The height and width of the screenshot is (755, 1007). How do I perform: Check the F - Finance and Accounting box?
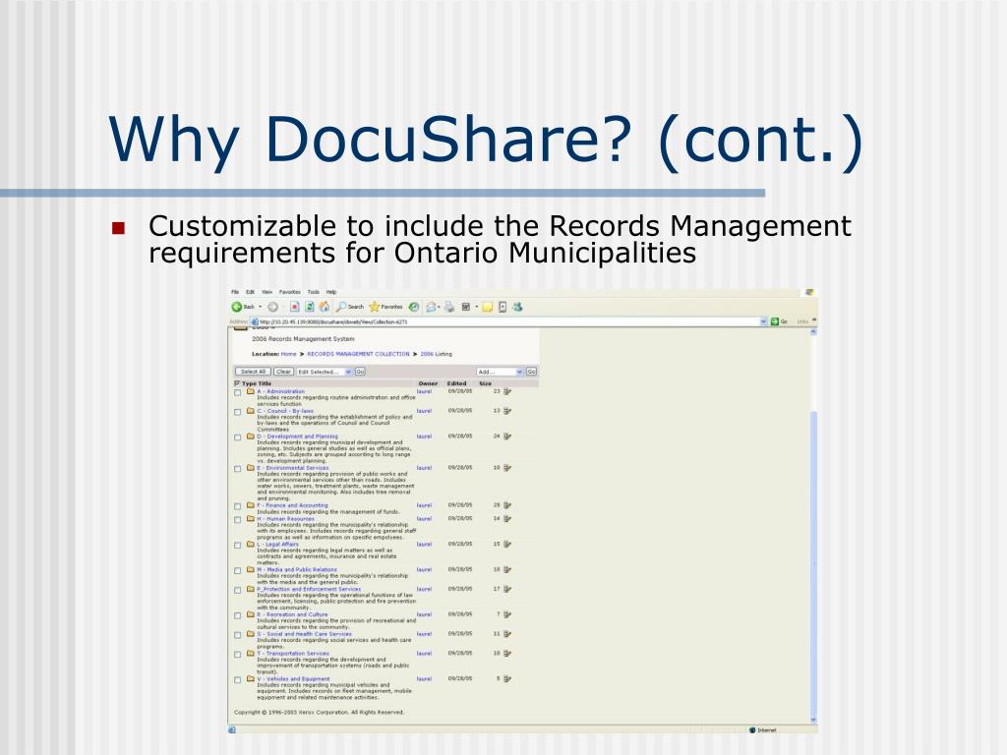point(238,506)
